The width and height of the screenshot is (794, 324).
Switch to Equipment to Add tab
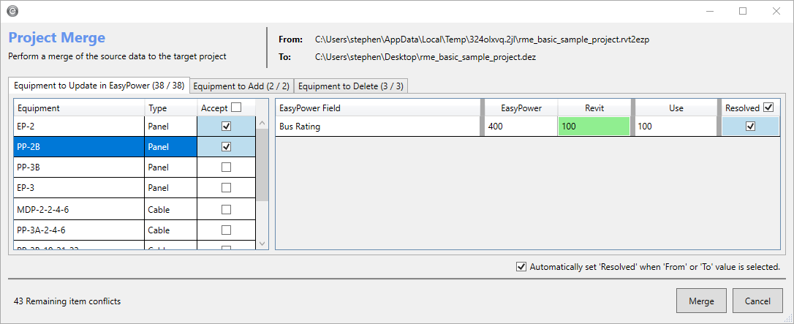pos(241,86)
